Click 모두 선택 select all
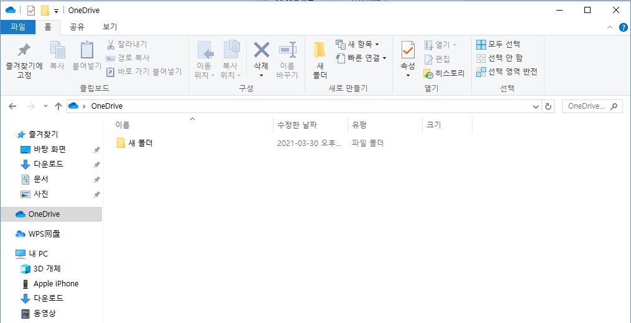The height and width of the screenshot is (323, 631). pyautogui.click(x=498, y=44)
